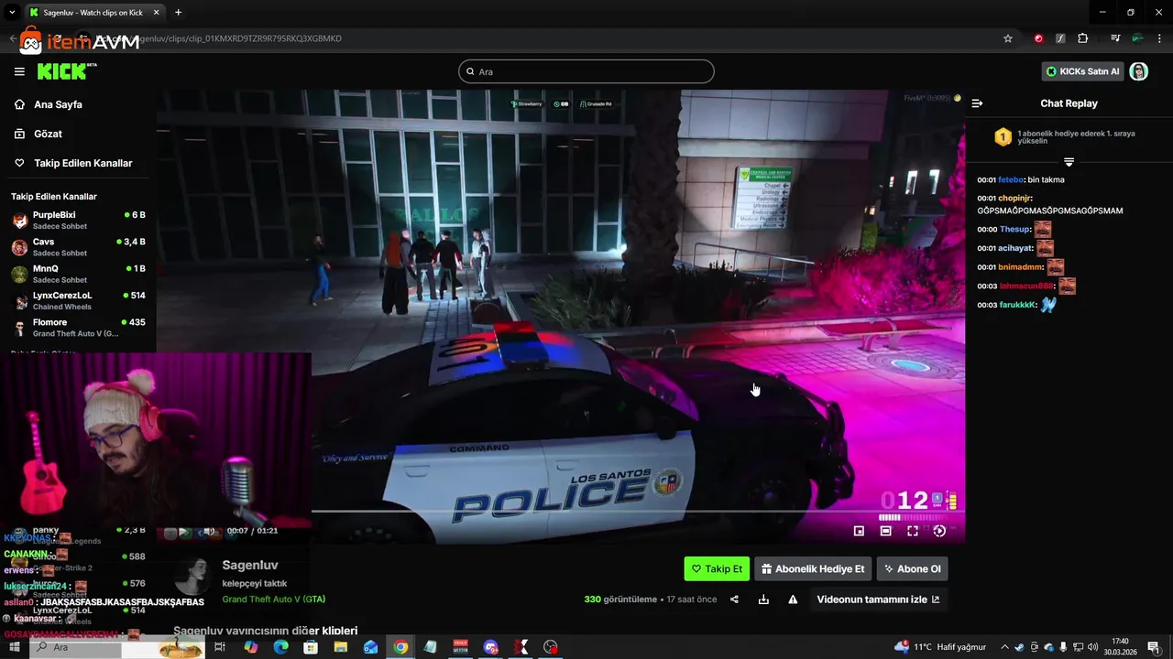This screenshot has width=1173, height=659.
Task: Open video player settings gear
Action: tap(939, 531)
